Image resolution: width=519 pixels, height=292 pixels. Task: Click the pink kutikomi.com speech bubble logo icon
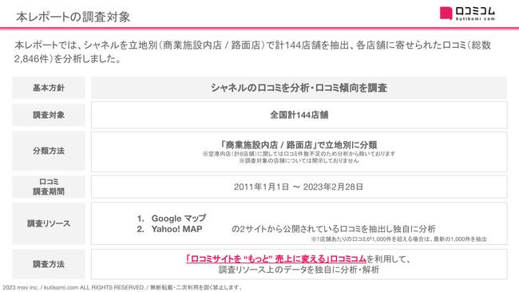click(446, 14)
